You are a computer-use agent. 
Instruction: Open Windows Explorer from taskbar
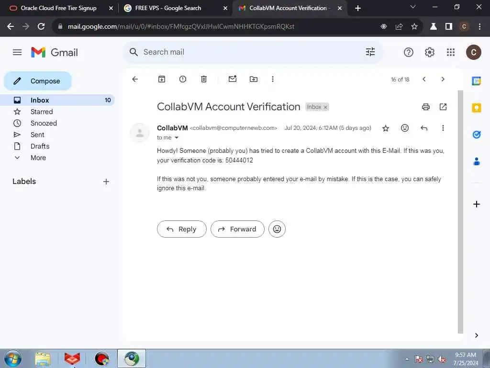[x=43, y=359]
